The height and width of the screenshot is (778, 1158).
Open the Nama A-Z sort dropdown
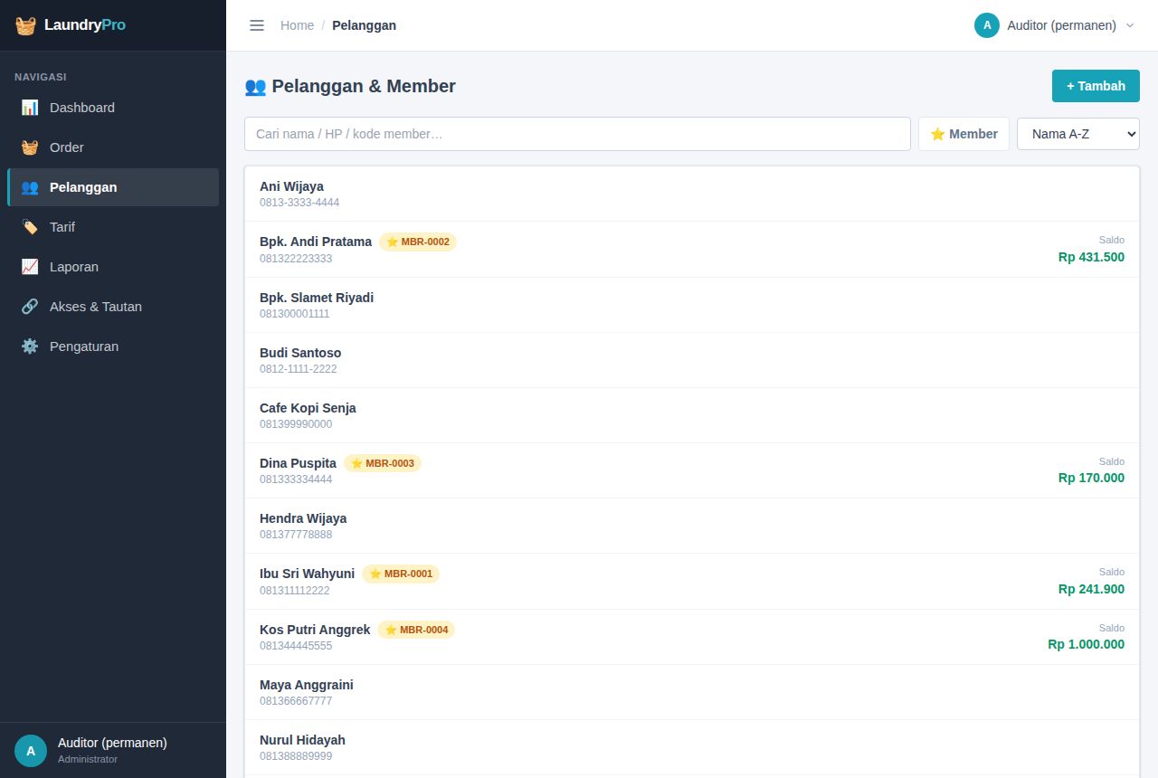(x=1078, y=134)
